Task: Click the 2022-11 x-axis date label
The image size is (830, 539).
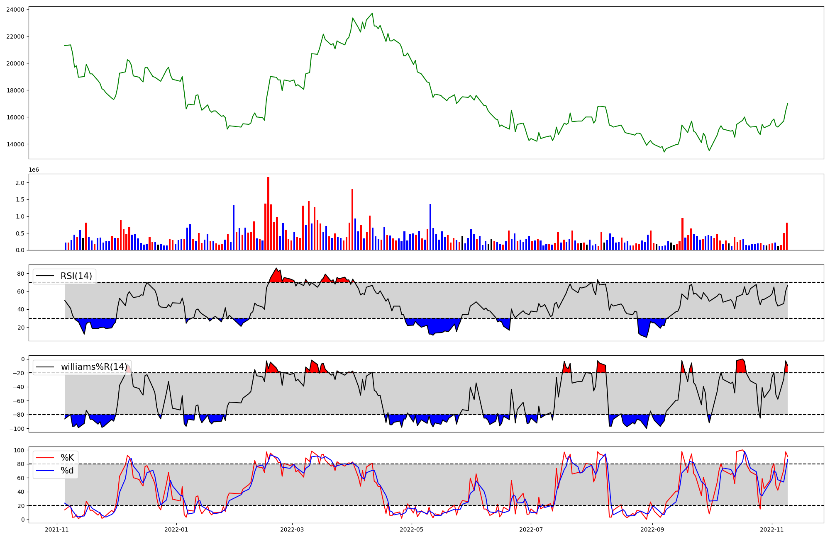Action: [x=771, y=529]
